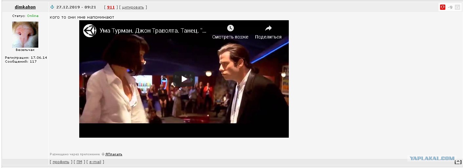This screenshot has width=463, height=168.
Task: Click the Сообщений: 117 text
Action: [x=21, y=61]
